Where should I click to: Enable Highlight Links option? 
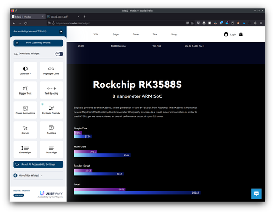(x=51, y=70)
